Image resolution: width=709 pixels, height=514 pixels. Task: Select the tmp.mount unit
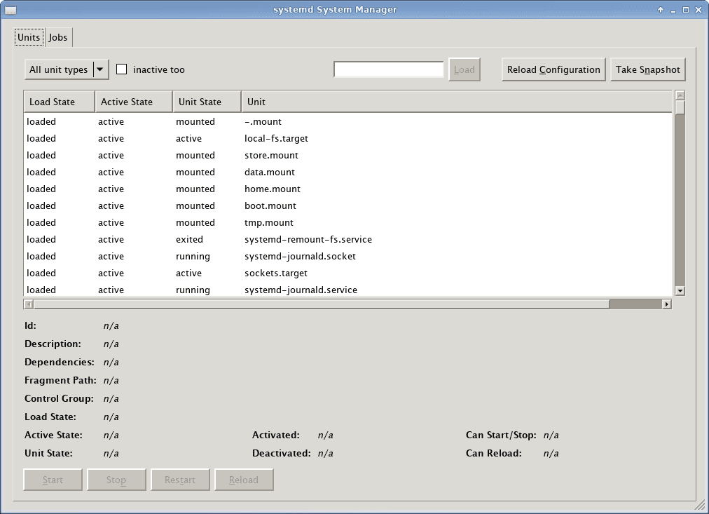click(x=347, y=222)
